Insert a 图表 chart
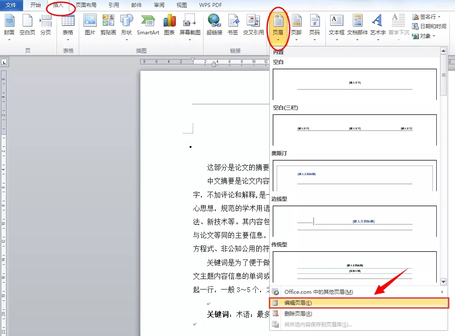455x336 pixels. pyautogui.click(x=169, y=26)
